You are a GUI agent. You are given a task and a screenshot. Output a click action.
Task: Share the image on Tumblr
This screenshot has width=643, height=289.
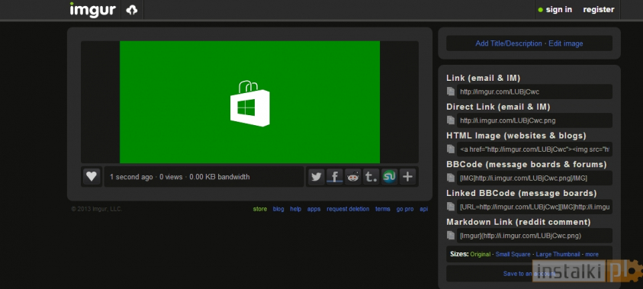point(371,177)
